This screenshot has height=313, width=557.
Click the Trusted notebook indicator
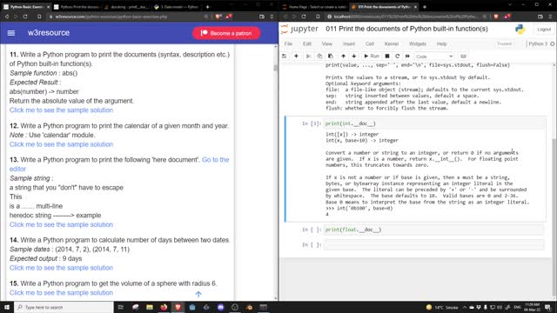pos(504,43)
